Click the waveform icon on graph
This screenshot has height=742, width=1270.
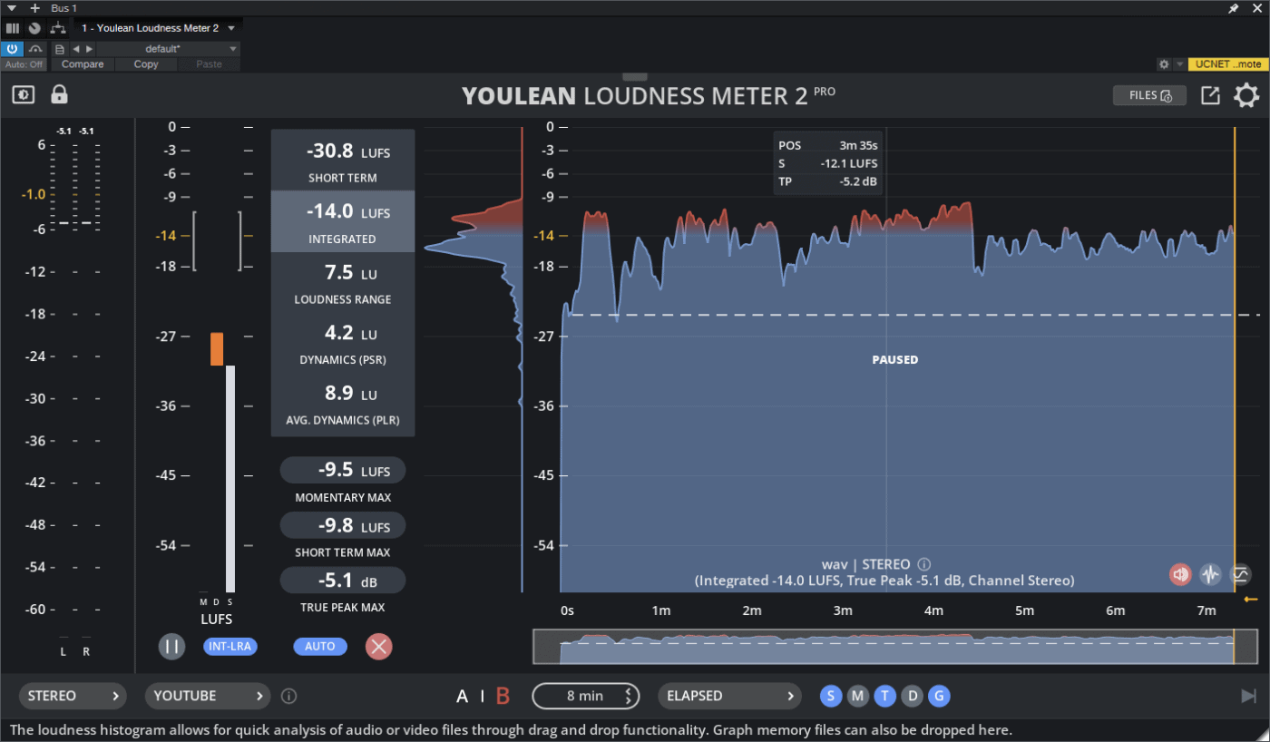[x=1210, y=574]
